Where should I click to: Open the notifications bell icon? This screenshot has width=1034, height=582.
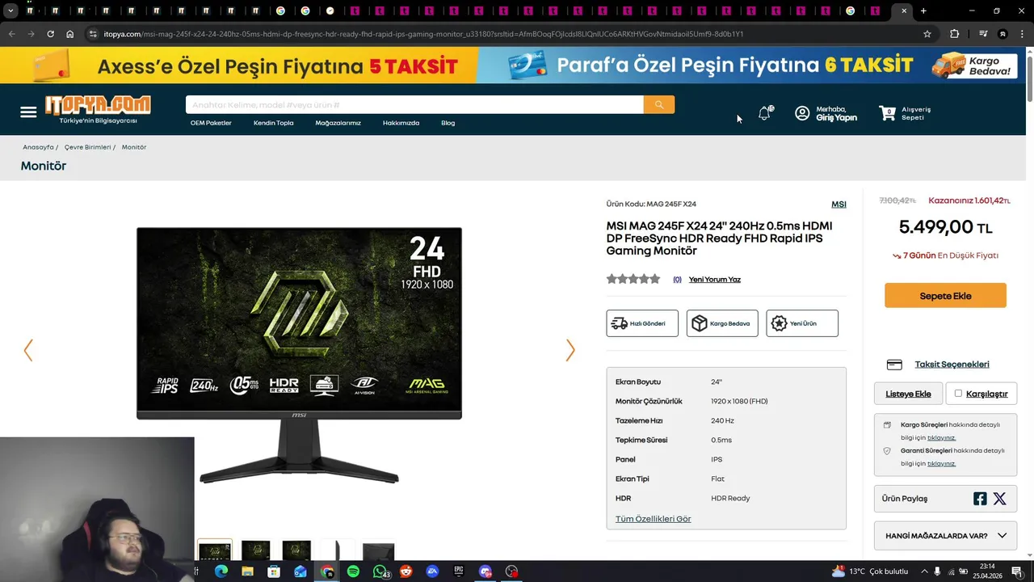[764, 113]
